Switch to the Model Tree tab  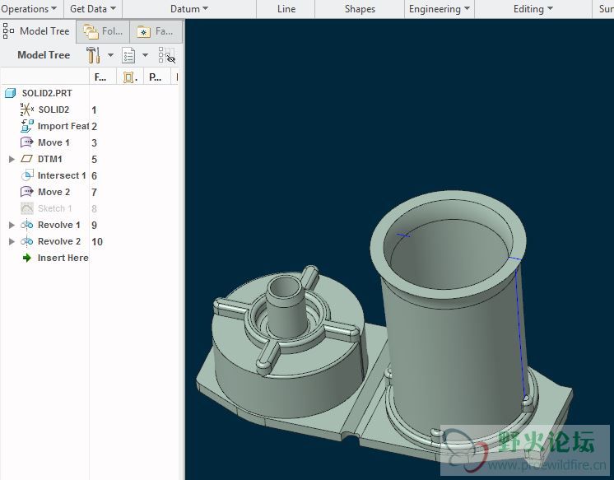pyautogui.click(x=37, y=31)
